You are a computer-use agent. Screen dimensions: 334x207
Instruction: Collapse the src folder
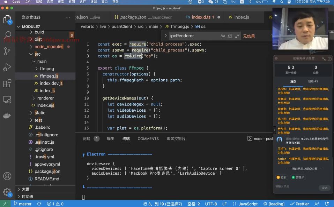[37, 54]
